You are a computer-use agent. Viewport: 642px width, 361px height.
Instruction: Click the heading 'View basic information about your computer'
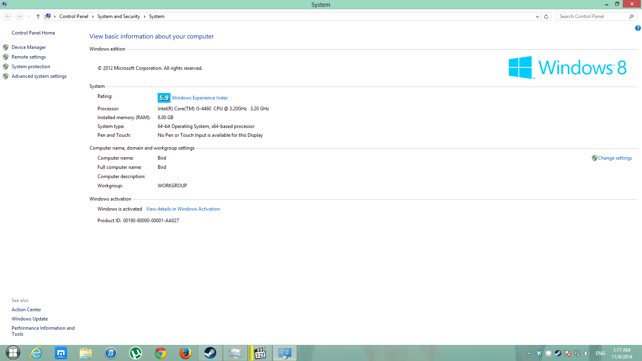152,37
